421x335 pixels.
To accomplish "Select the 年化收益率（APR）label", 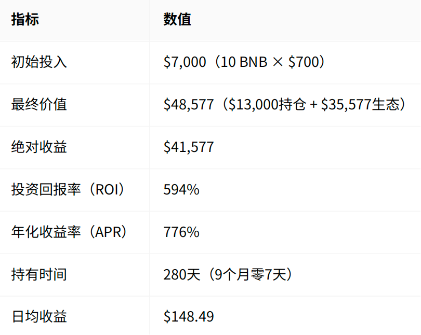I will [x=70, y=232].
